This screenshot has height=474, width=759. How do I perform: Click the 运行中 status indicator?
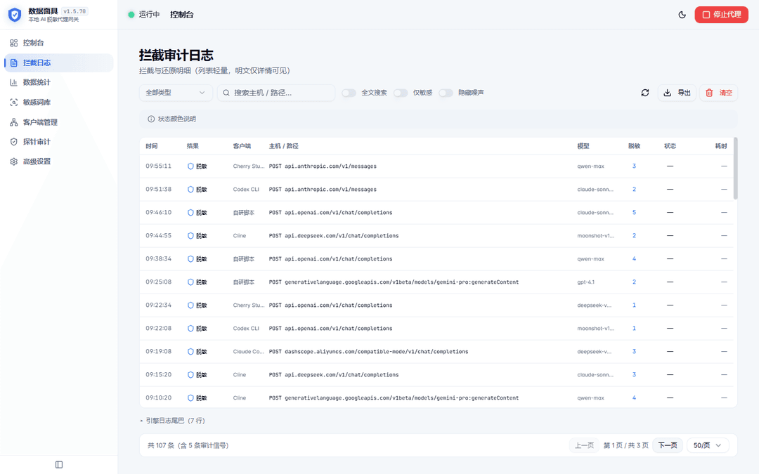click(144, 15)
